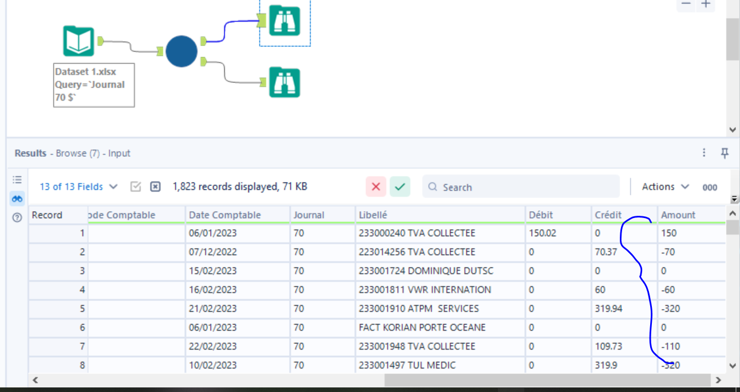The height and width of the screenshot is (392, 740).
Task: Select the upper Browse tool on the canvas
Action: pos(284,21)
